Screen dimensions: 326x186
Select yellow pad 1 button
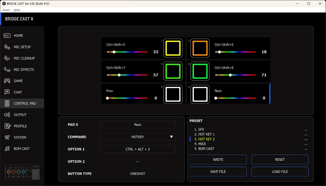point(173,48)
